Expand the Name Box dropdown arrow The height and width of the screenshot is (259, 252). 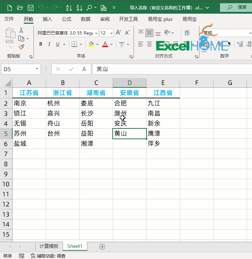[37, 69]
